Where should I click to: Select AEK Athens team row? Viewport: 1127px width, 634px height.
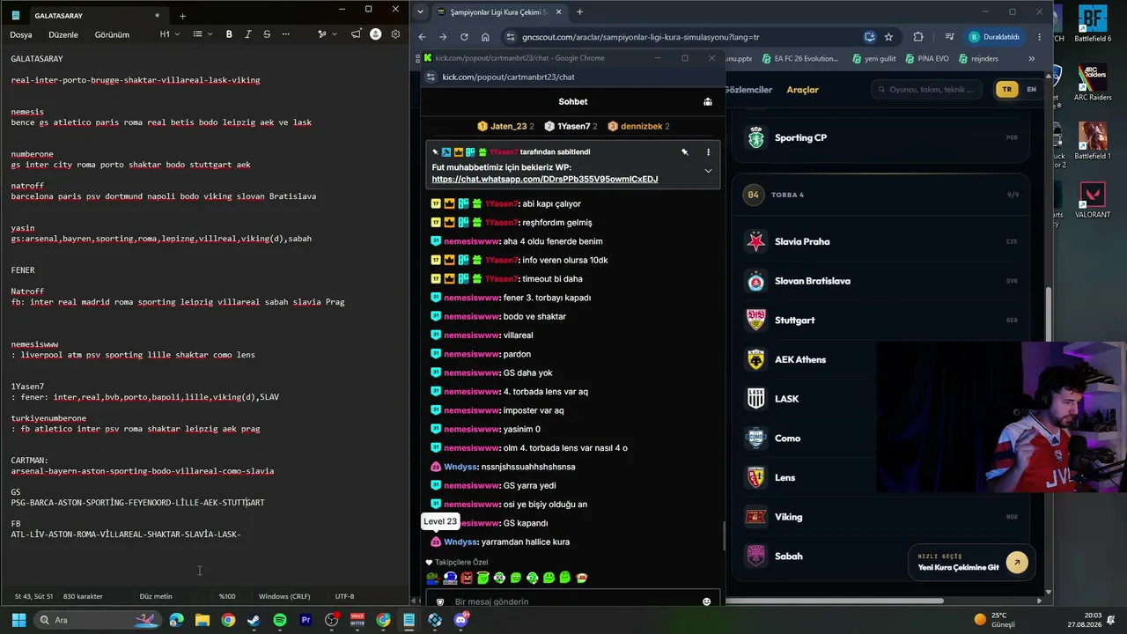coord(881,359)
